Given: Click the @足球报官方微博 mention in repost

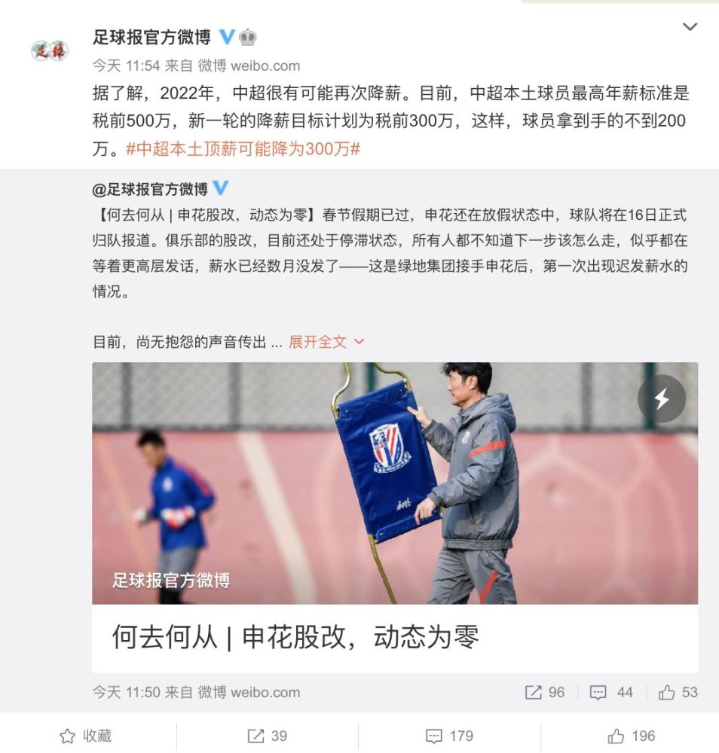Looking at the screenshot, I should click(150, 189).
